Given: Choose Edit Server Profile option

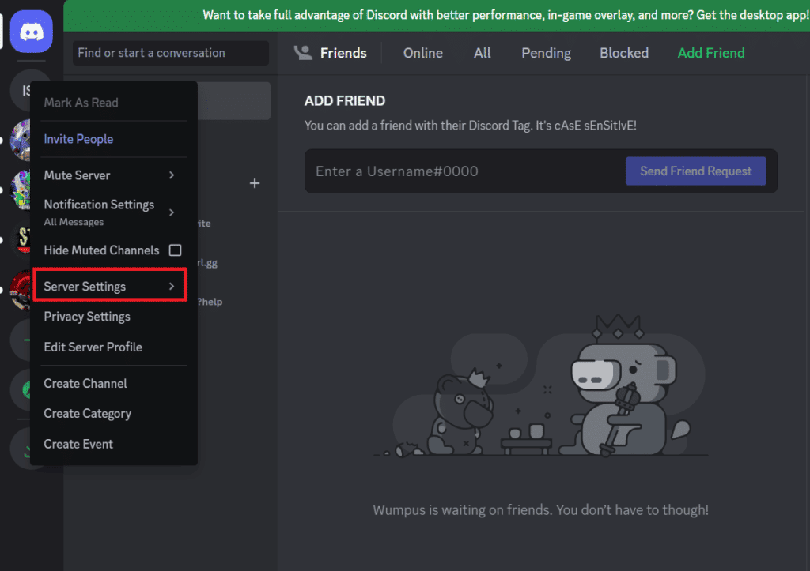Looking at the screenshot, I should (x=114, y=347).
